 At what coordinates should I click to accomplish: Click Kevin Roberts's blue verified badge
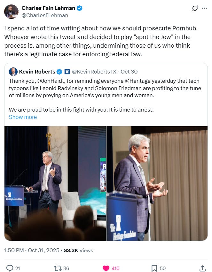[x=59, y=72]
